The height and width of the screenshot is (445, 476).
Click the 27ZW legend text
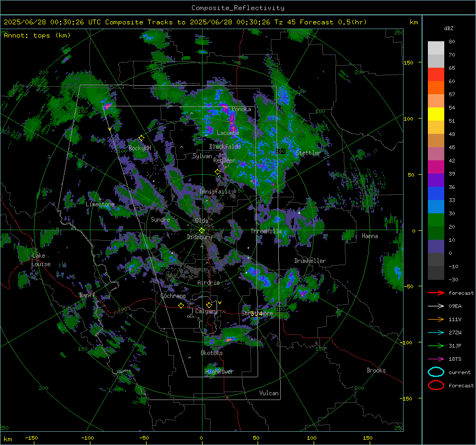click(455, 333)
